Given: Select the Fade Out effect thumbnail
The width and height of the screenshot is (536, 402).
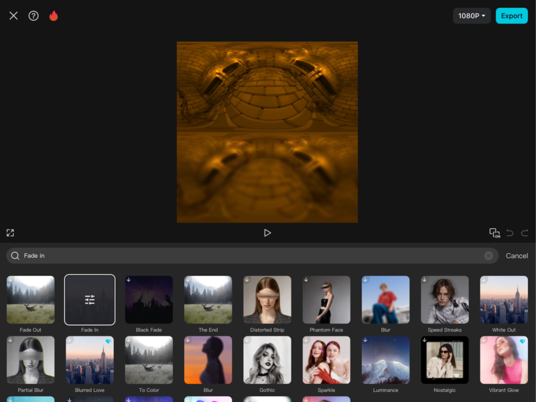Looking at the screenshot, I should pos(30,300).
